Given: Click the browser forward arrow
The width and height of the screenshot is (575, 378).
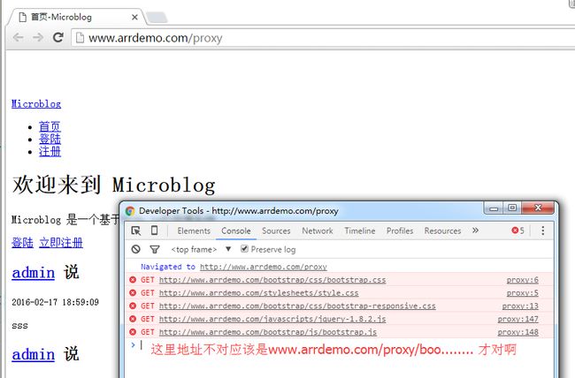Looking at the screenshot, I should coord(38,37).
